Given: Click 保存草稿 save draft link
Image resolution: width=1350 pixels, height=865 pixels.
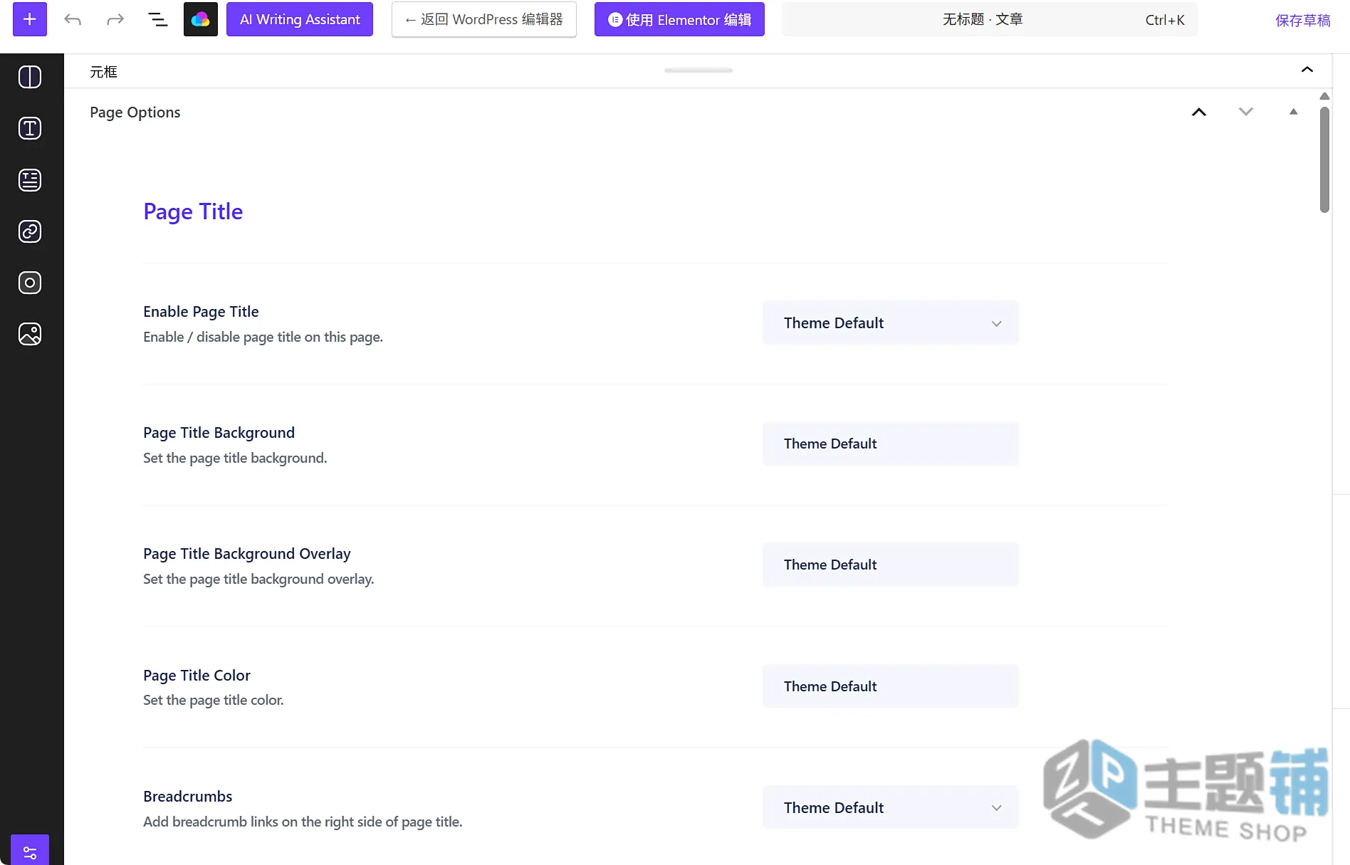Looking at the screenshot, I should [1302, 20].
